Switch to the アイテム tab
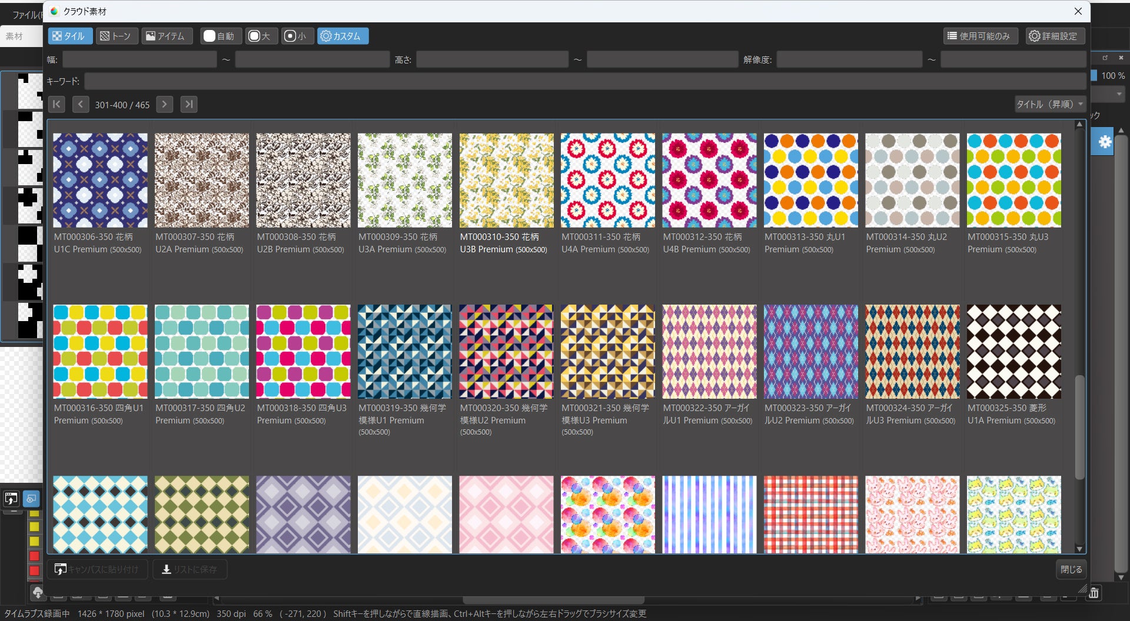 point(166,36)
